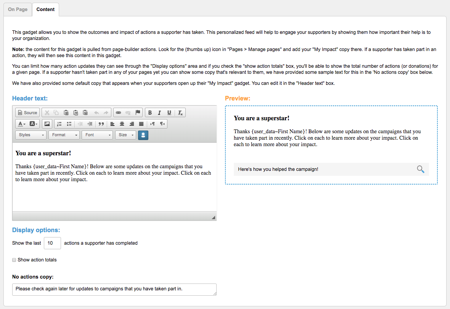Enable the Show action totals checkbox
The width and height of the screenshot is (450, 309).
click(14, 260)
